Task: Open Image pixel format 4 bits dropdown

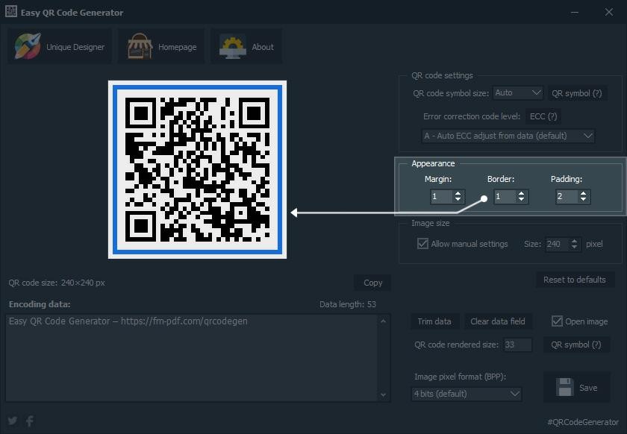Action: (x=467, y=394)
